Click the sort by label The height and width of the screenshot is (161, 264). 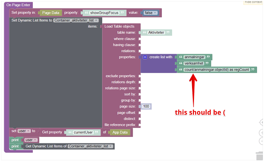tap(130, 94)
